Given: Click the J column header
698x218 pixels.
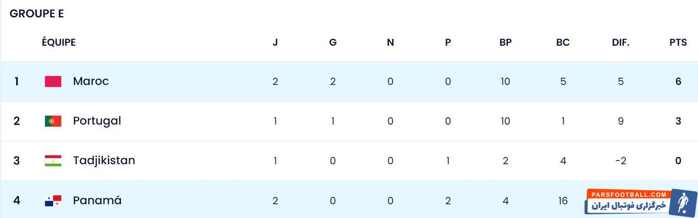Looking at the screenshot, I should (x=275, y=42).
